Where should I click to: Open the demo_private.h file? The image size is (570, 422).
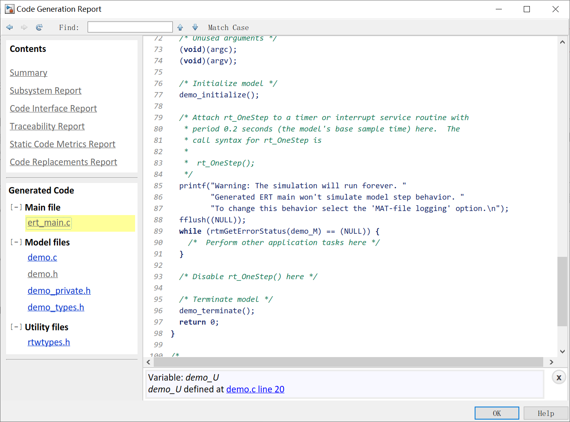click(59, 291)
